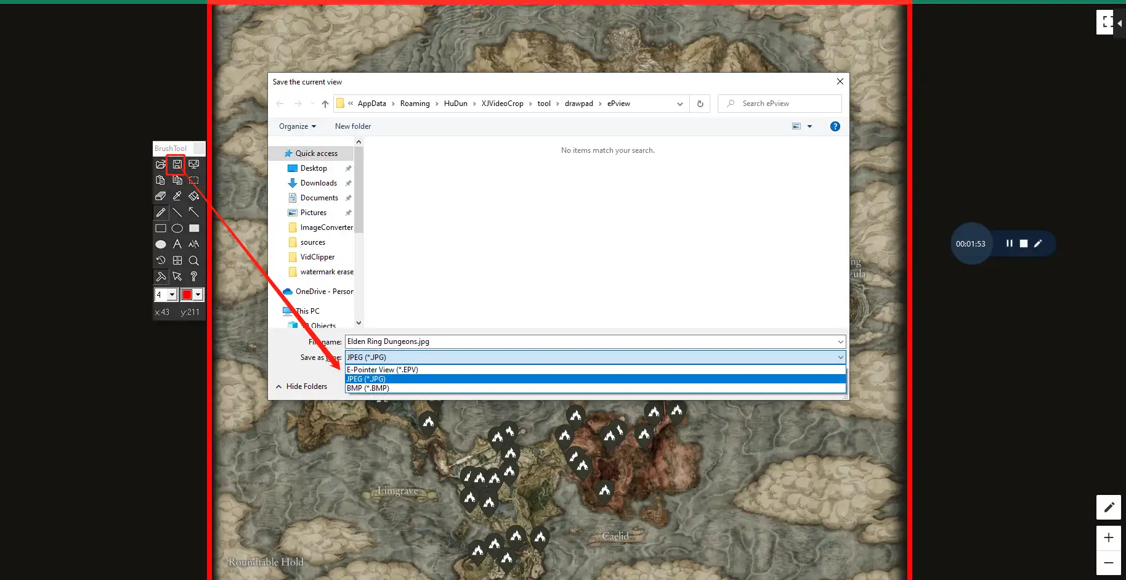Open the Save as type combo box
The width and height of the screenshot is (1126, 580).
coord(595,357)
